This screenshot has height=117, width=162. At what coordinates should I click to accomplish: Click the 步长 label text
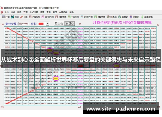(x=34, y=24)
